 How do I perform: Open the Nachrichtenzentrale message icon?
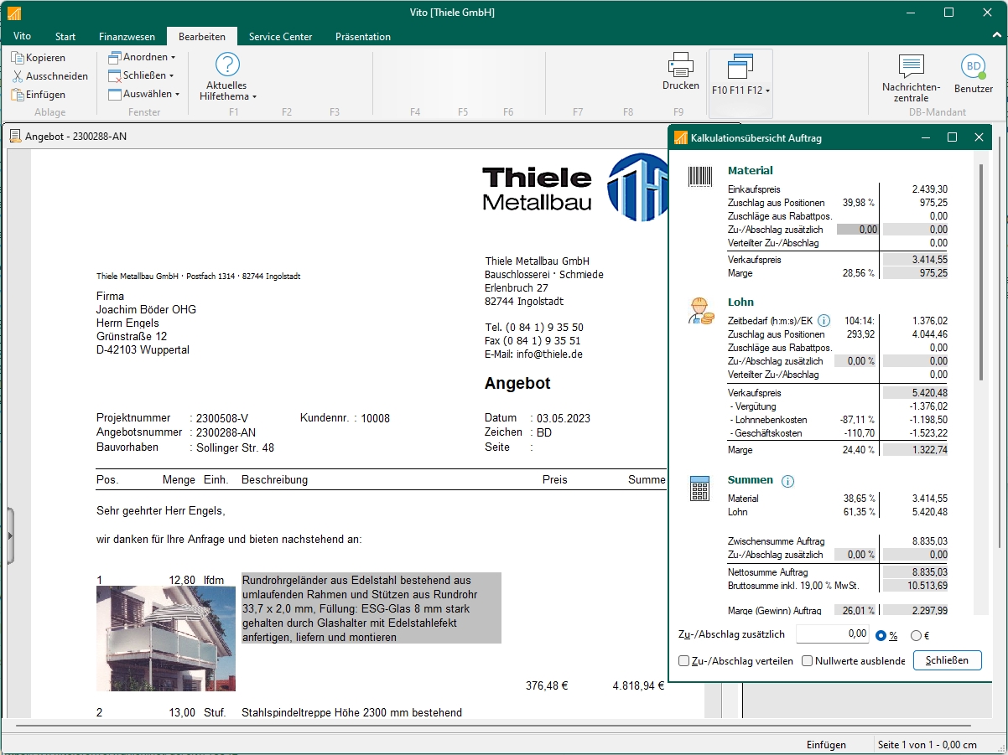click(911, 67)
